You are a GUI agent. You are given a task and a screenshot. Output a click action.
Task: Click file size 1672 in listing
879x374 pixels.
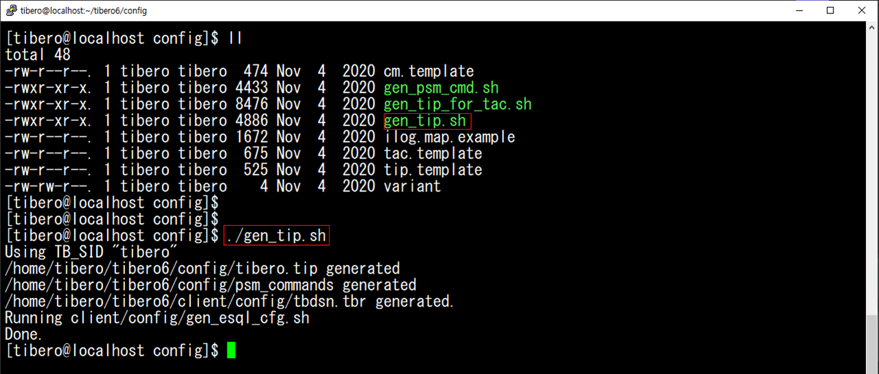coord(251,137)
